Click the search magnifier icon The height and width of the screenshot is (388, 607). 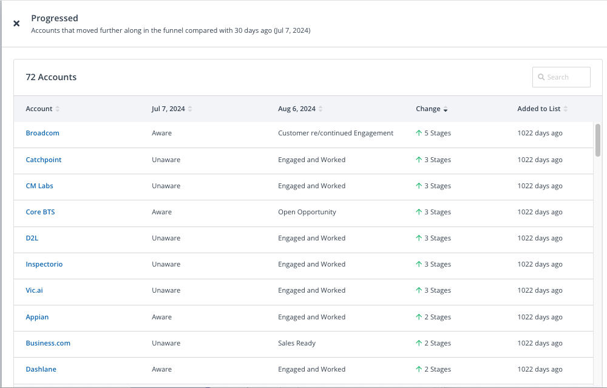(541, 77)
